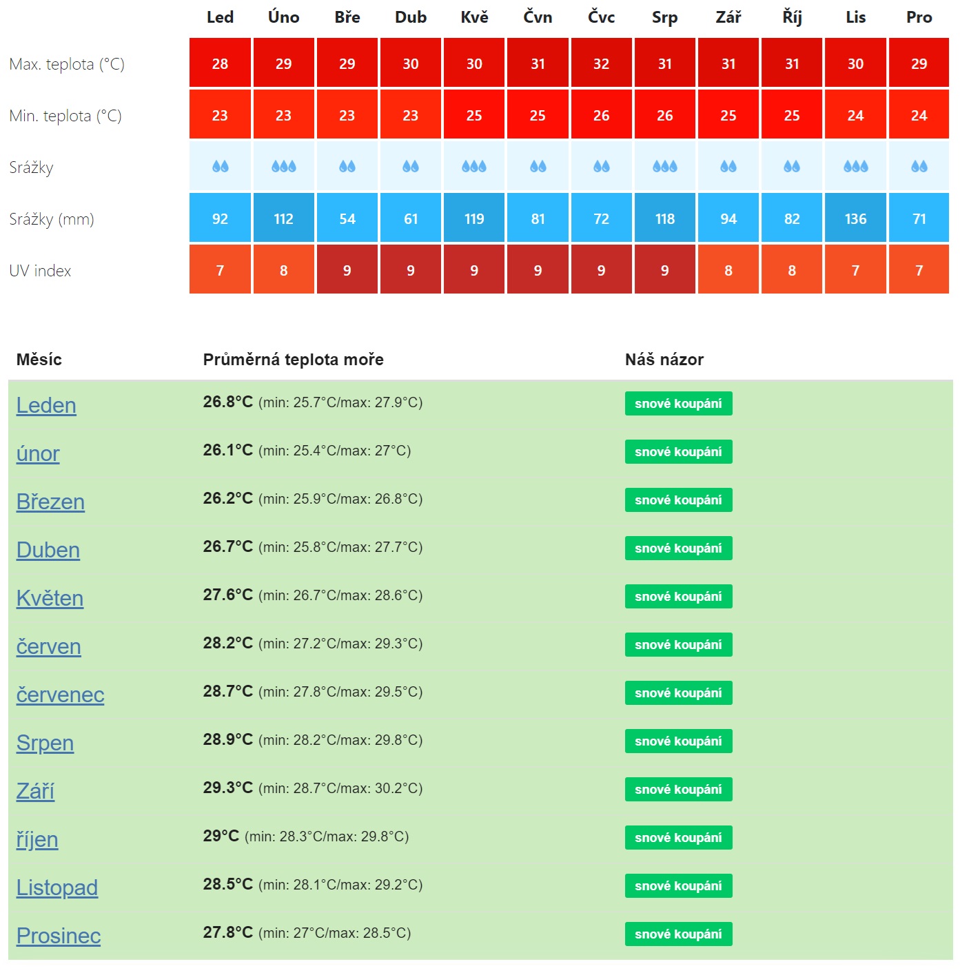Click the 'Max. teplota (°C)' row label
The width and height of the screenshot is (960, 975).
[67, 64]
